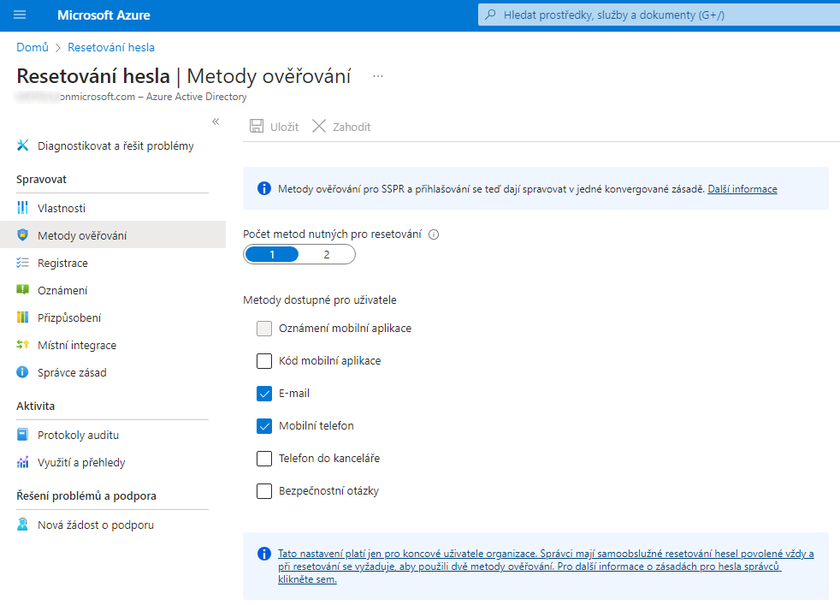
Task: Click the wrench icon for Diagnostikovat
Action: point(22,145)
